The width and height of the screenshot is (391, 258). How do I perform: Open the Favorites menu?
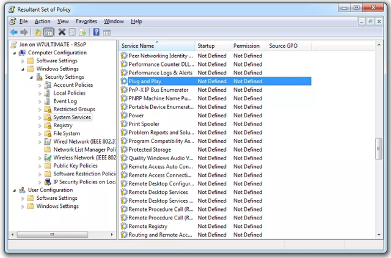point(86,21)
